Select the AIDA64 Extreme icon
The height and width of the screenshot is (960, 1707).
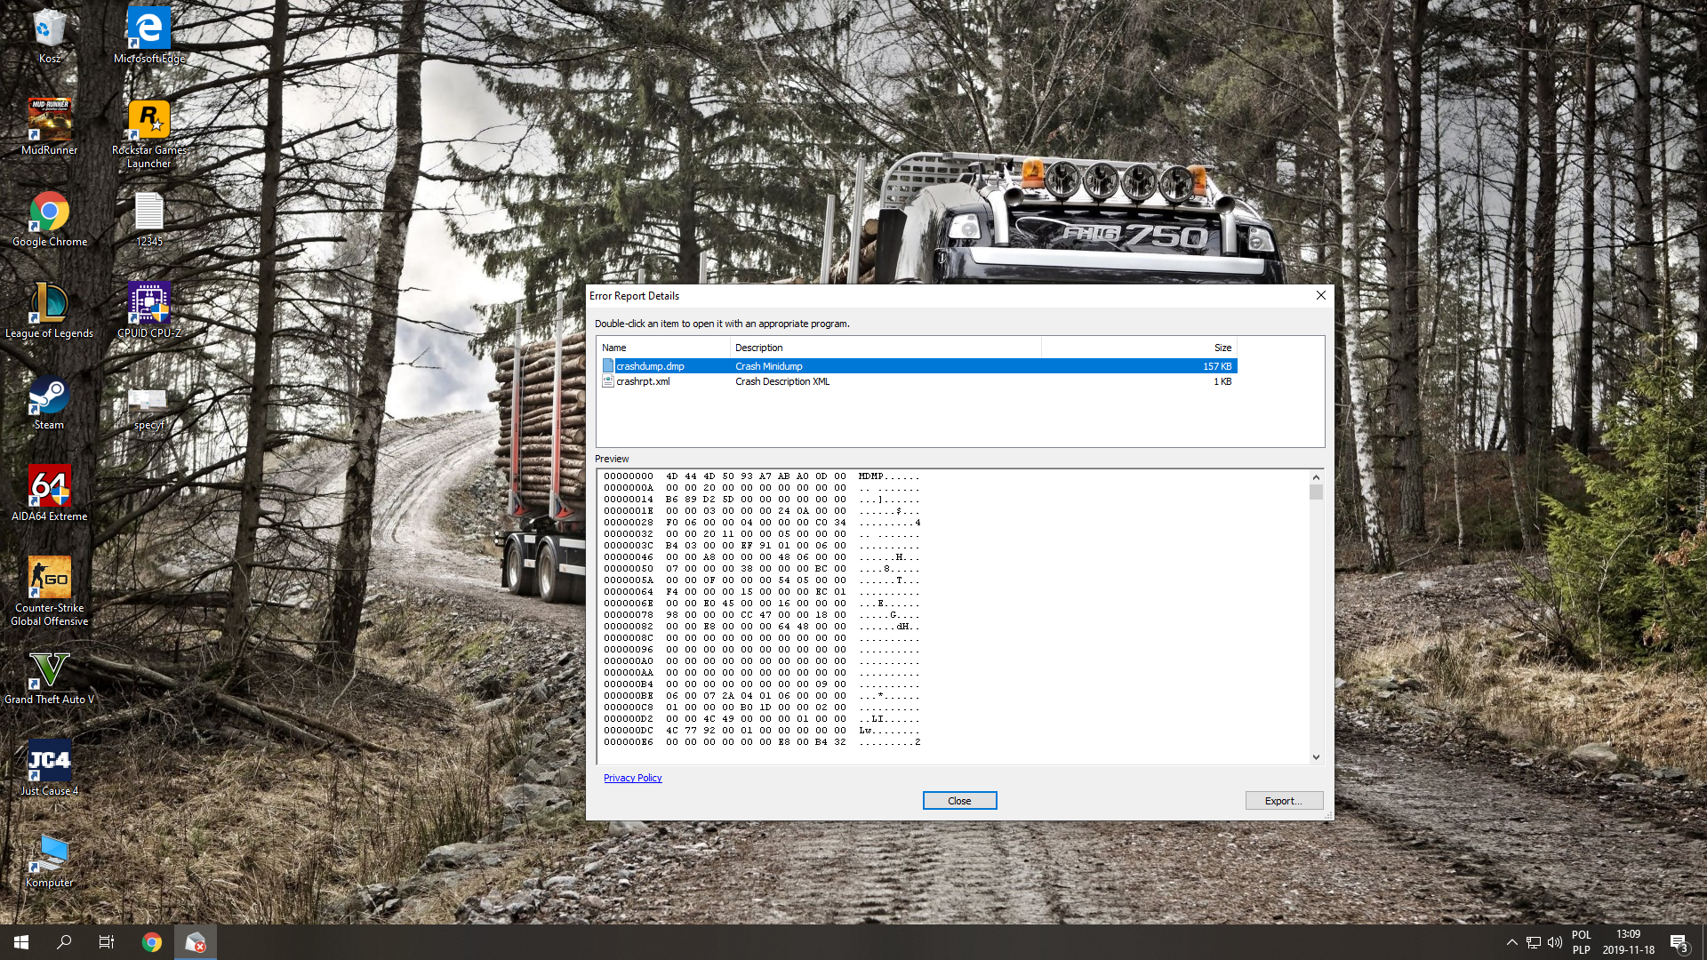(49, 487)
